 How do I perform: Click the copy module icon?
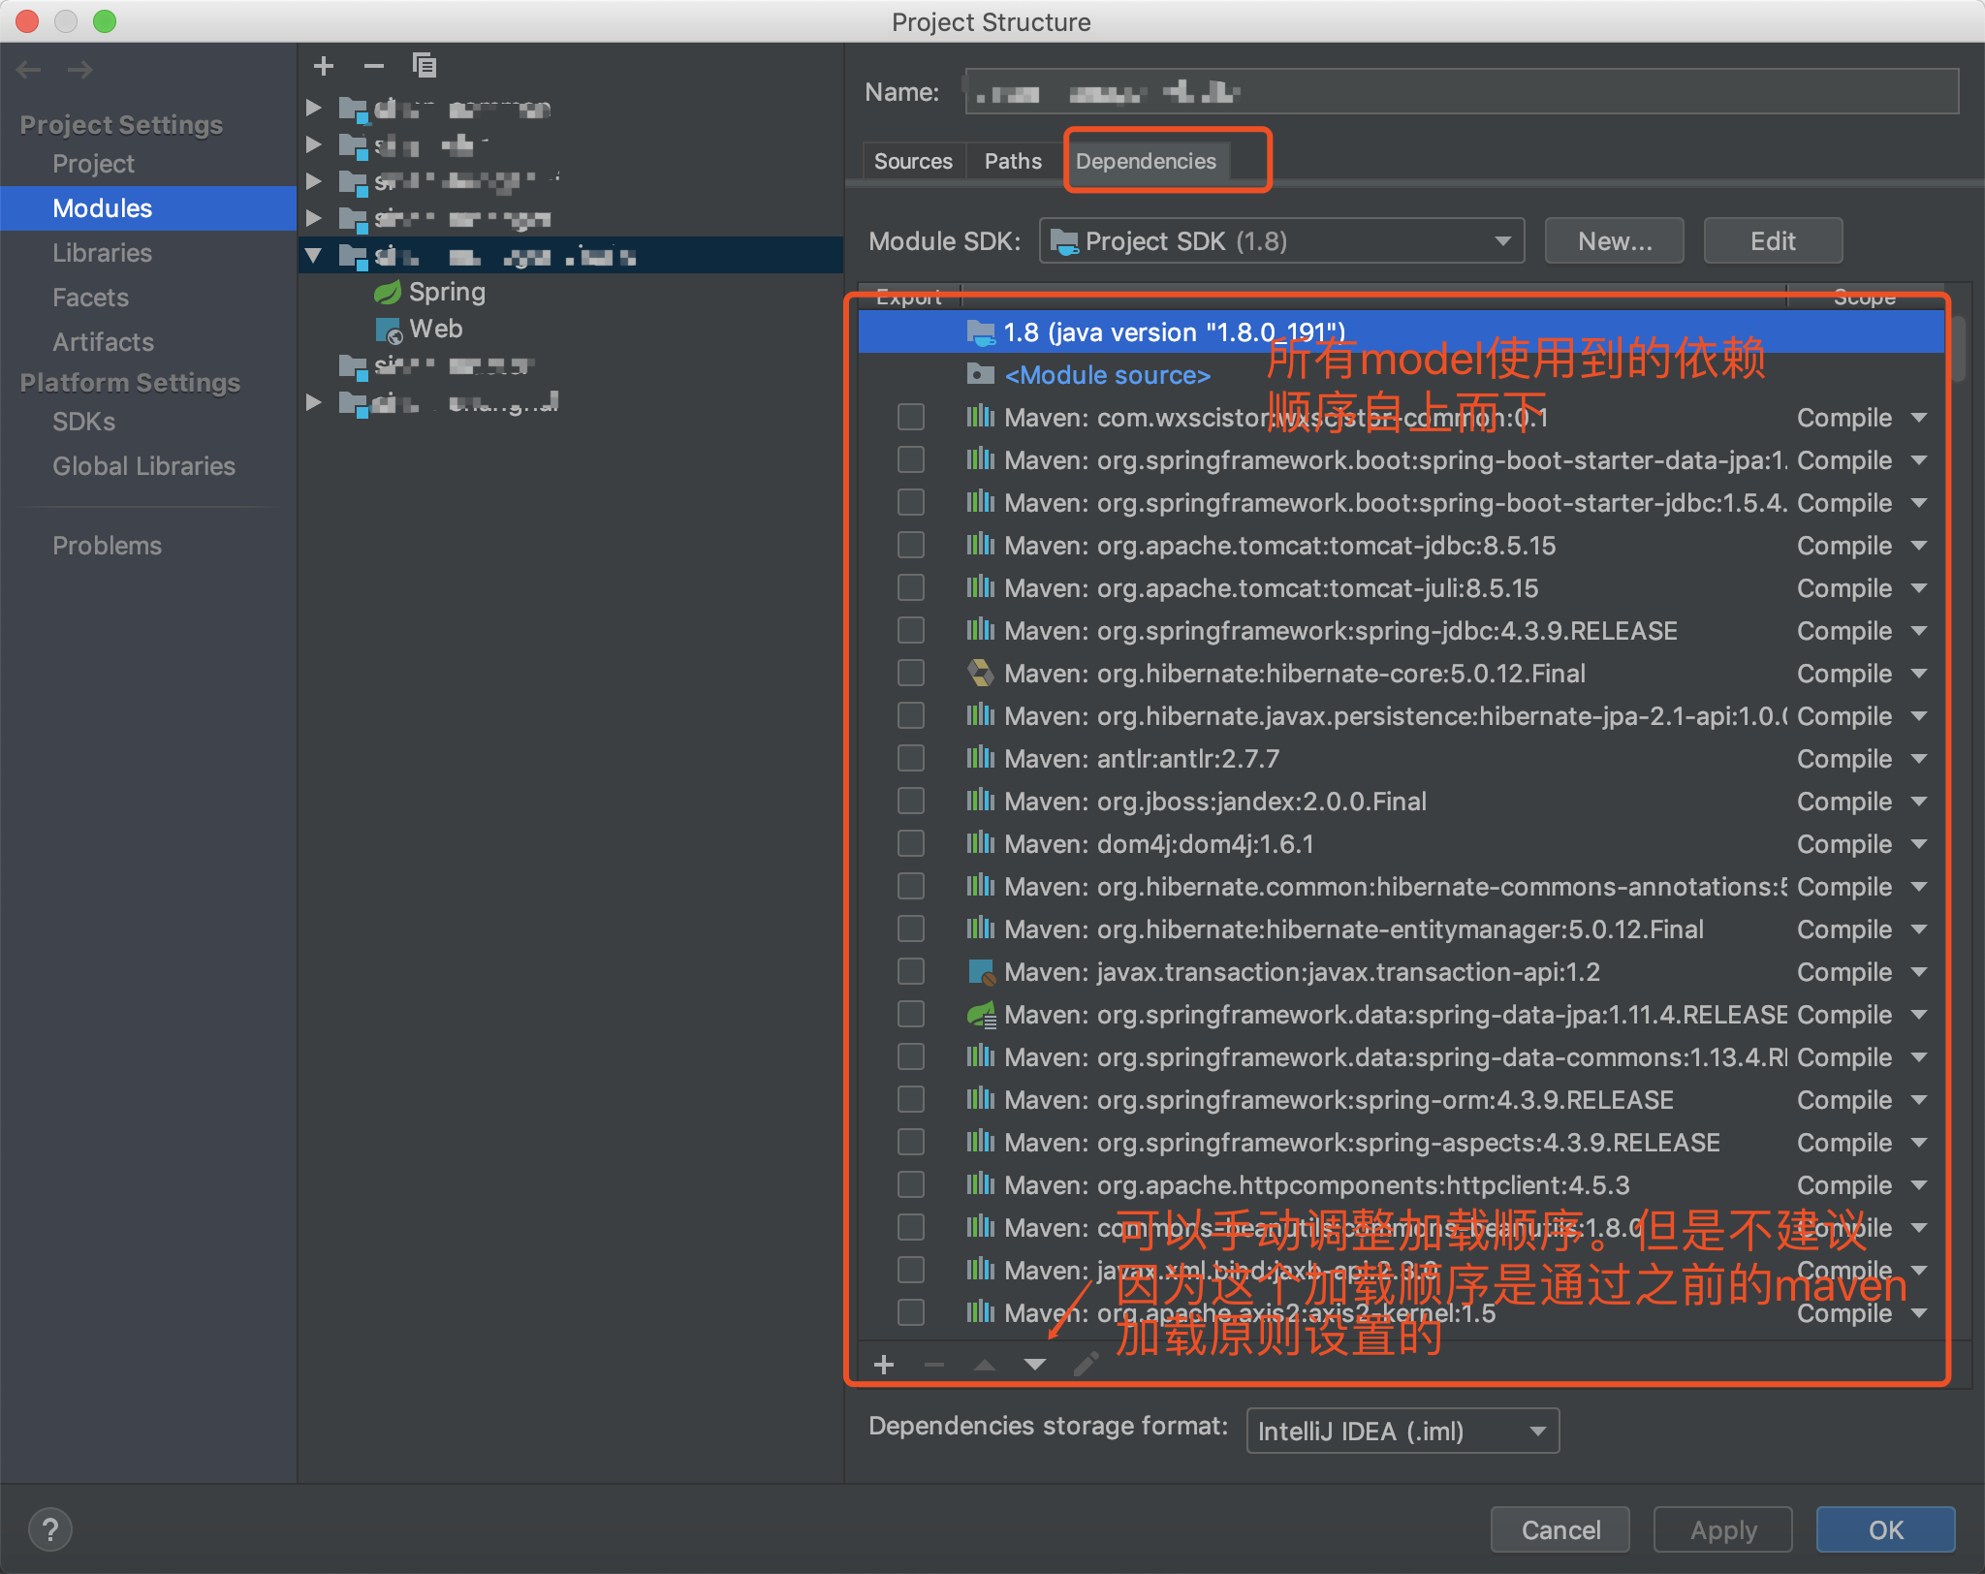pos(425,66)
